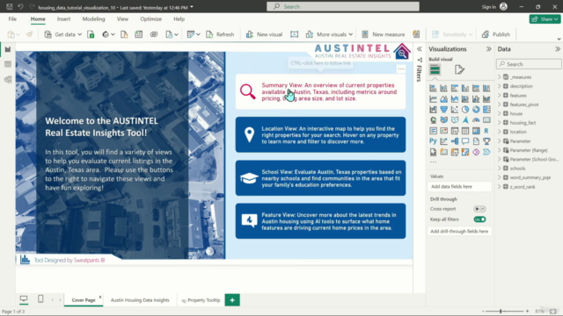Click the Enter data table icon
Image resolution: width=563 pixels, height=316 pixels.
[x=139, y=34]
